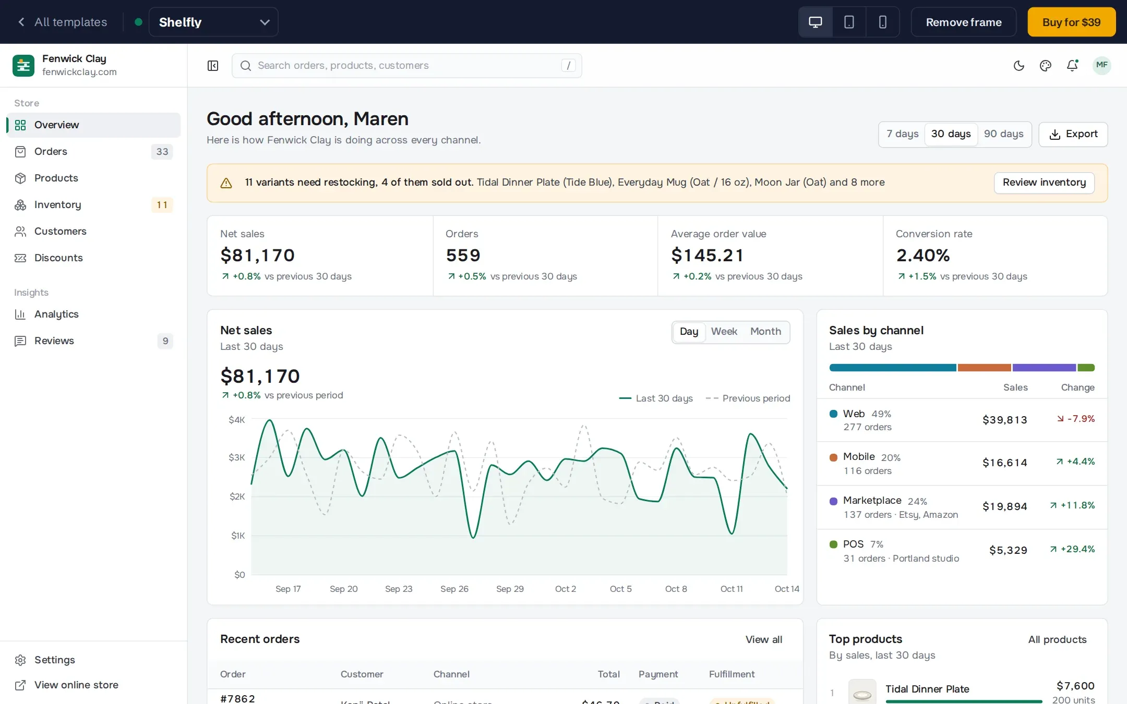Open All products link
The height and width of the screenshot is (704, 1127).
click(x=1057, y=640)
